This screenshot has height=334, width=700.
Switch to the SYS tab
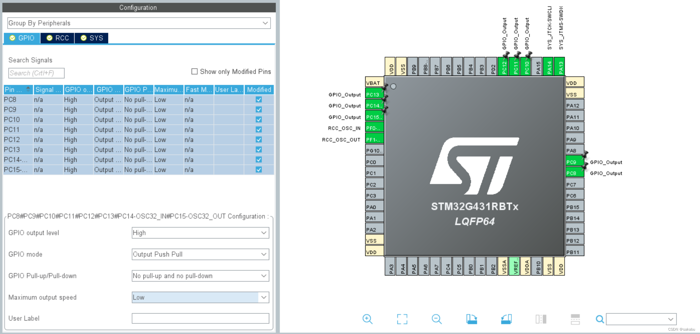[92, 38]
